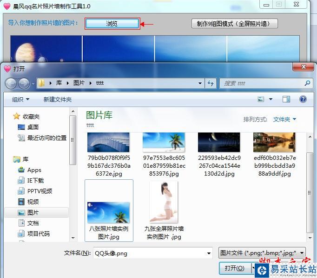Open the Apps library in the sidebar

pyautogui.click(x=34, y=170)
